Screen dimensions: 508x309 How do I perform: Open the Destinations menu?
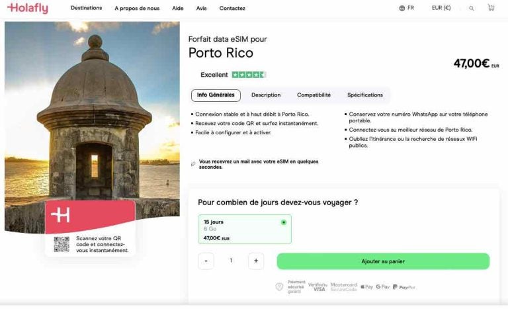pos(86,8)
